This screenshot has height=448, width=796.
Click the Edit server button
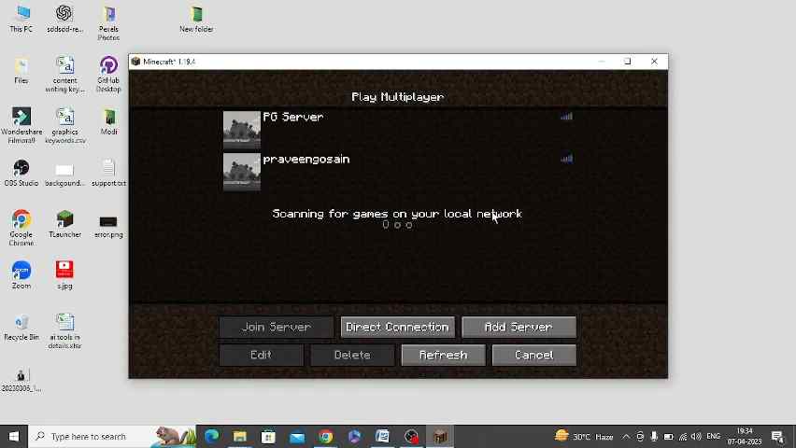pos(261,356)
